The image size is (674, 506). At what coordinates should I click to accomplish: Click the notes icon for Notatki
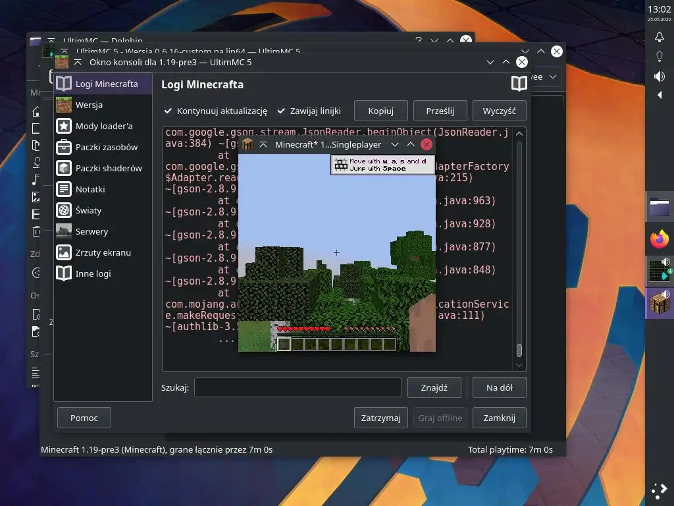coord(64,189)
